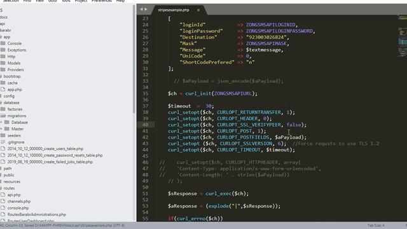Click the Providers folder icon
This screenshot has height=229, width=407.
[3, 69]
